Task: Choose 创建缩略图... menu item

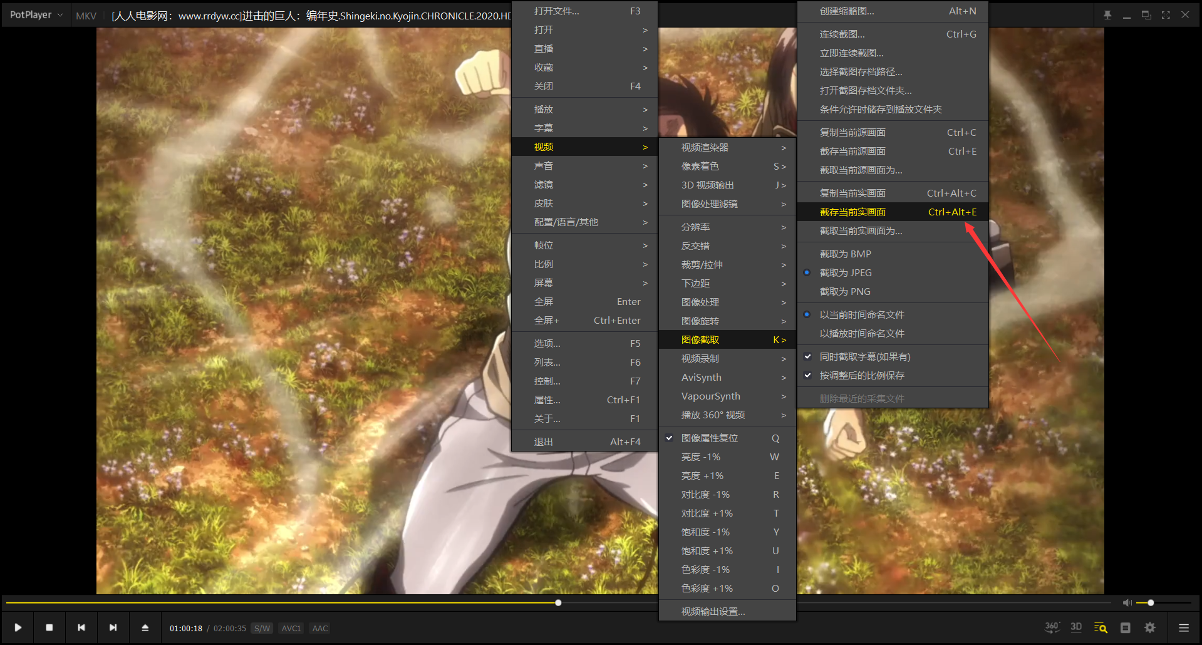Action: (893, 11)
